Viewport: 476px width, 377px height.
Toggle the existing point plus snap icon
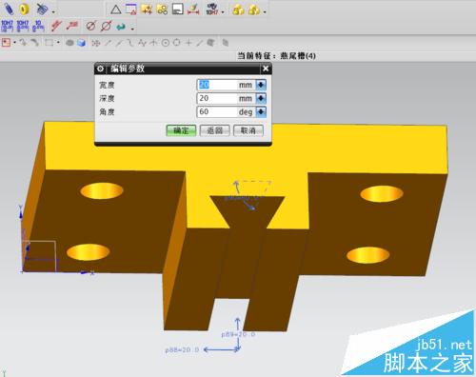point(188,43)
